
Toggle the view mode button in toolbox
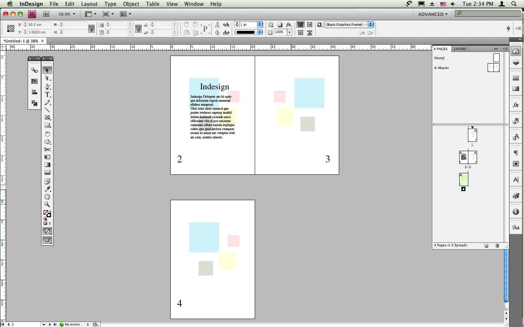[47, 240]
